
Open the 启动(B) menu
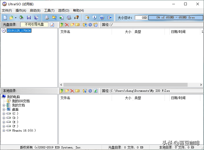(35, 11)
